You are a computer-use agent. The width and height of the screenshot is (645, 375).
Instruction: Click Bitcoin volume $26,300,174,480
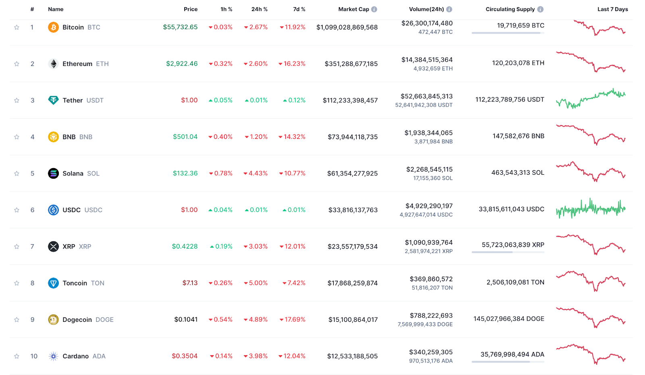(427, 23)
